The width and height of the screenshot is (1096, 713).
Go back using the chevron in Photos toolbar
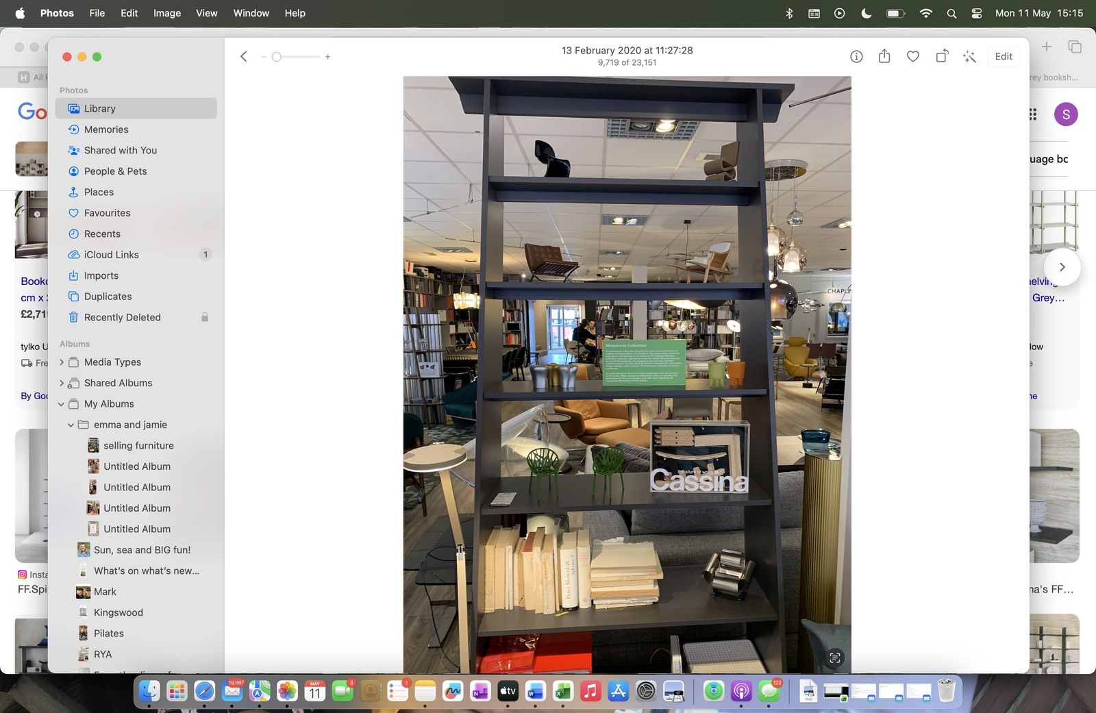[x=244, y=57]
